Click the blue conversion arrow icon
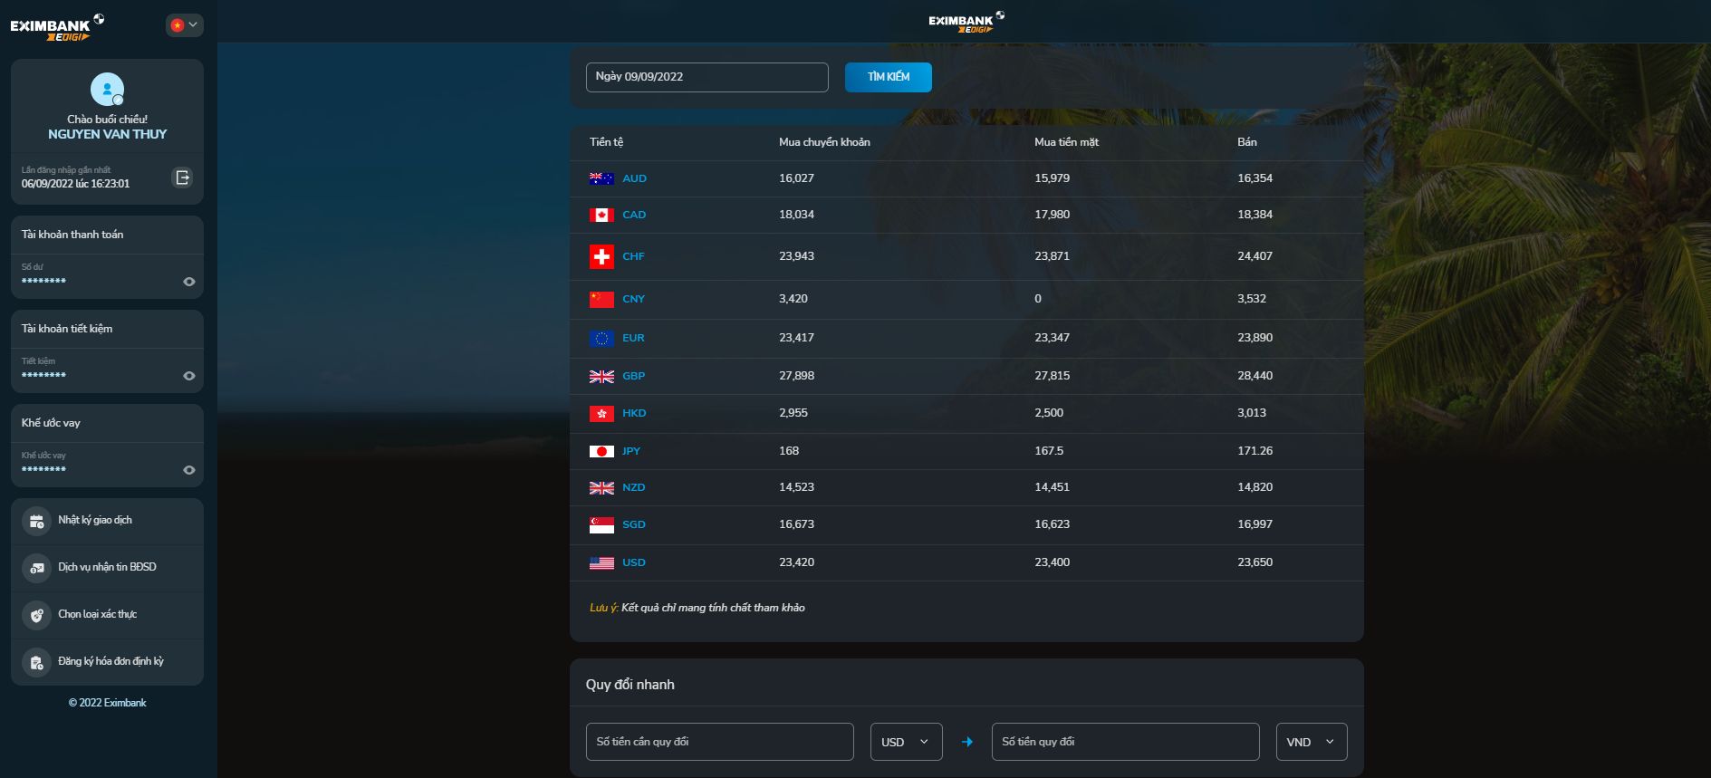1711x778 pixels. click(x=966, y=742)
